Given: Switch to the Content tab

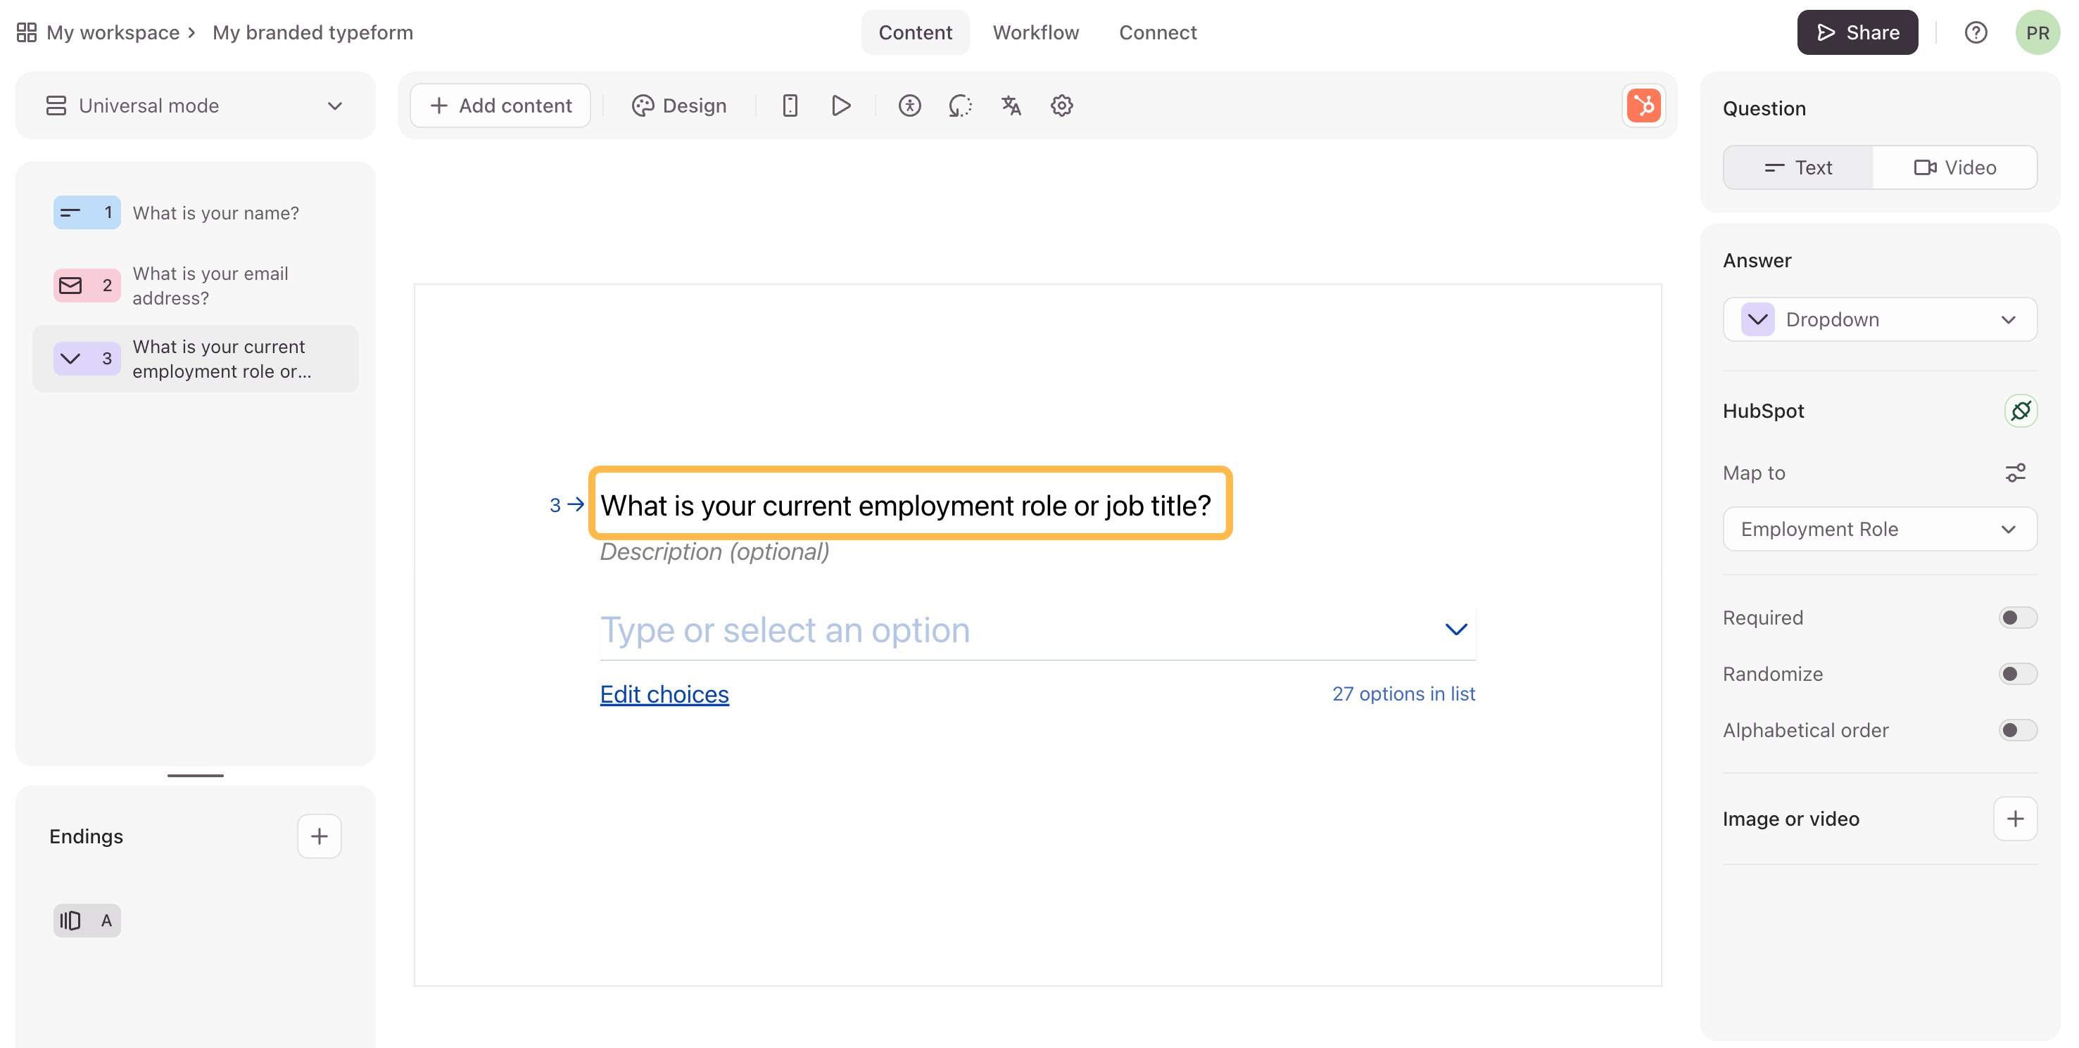Looking at the screenshot, I should 915,32.
